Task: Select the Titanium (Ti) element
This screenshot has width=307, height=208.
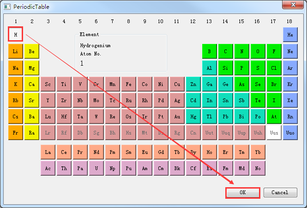Action: (x=64, y=84)
